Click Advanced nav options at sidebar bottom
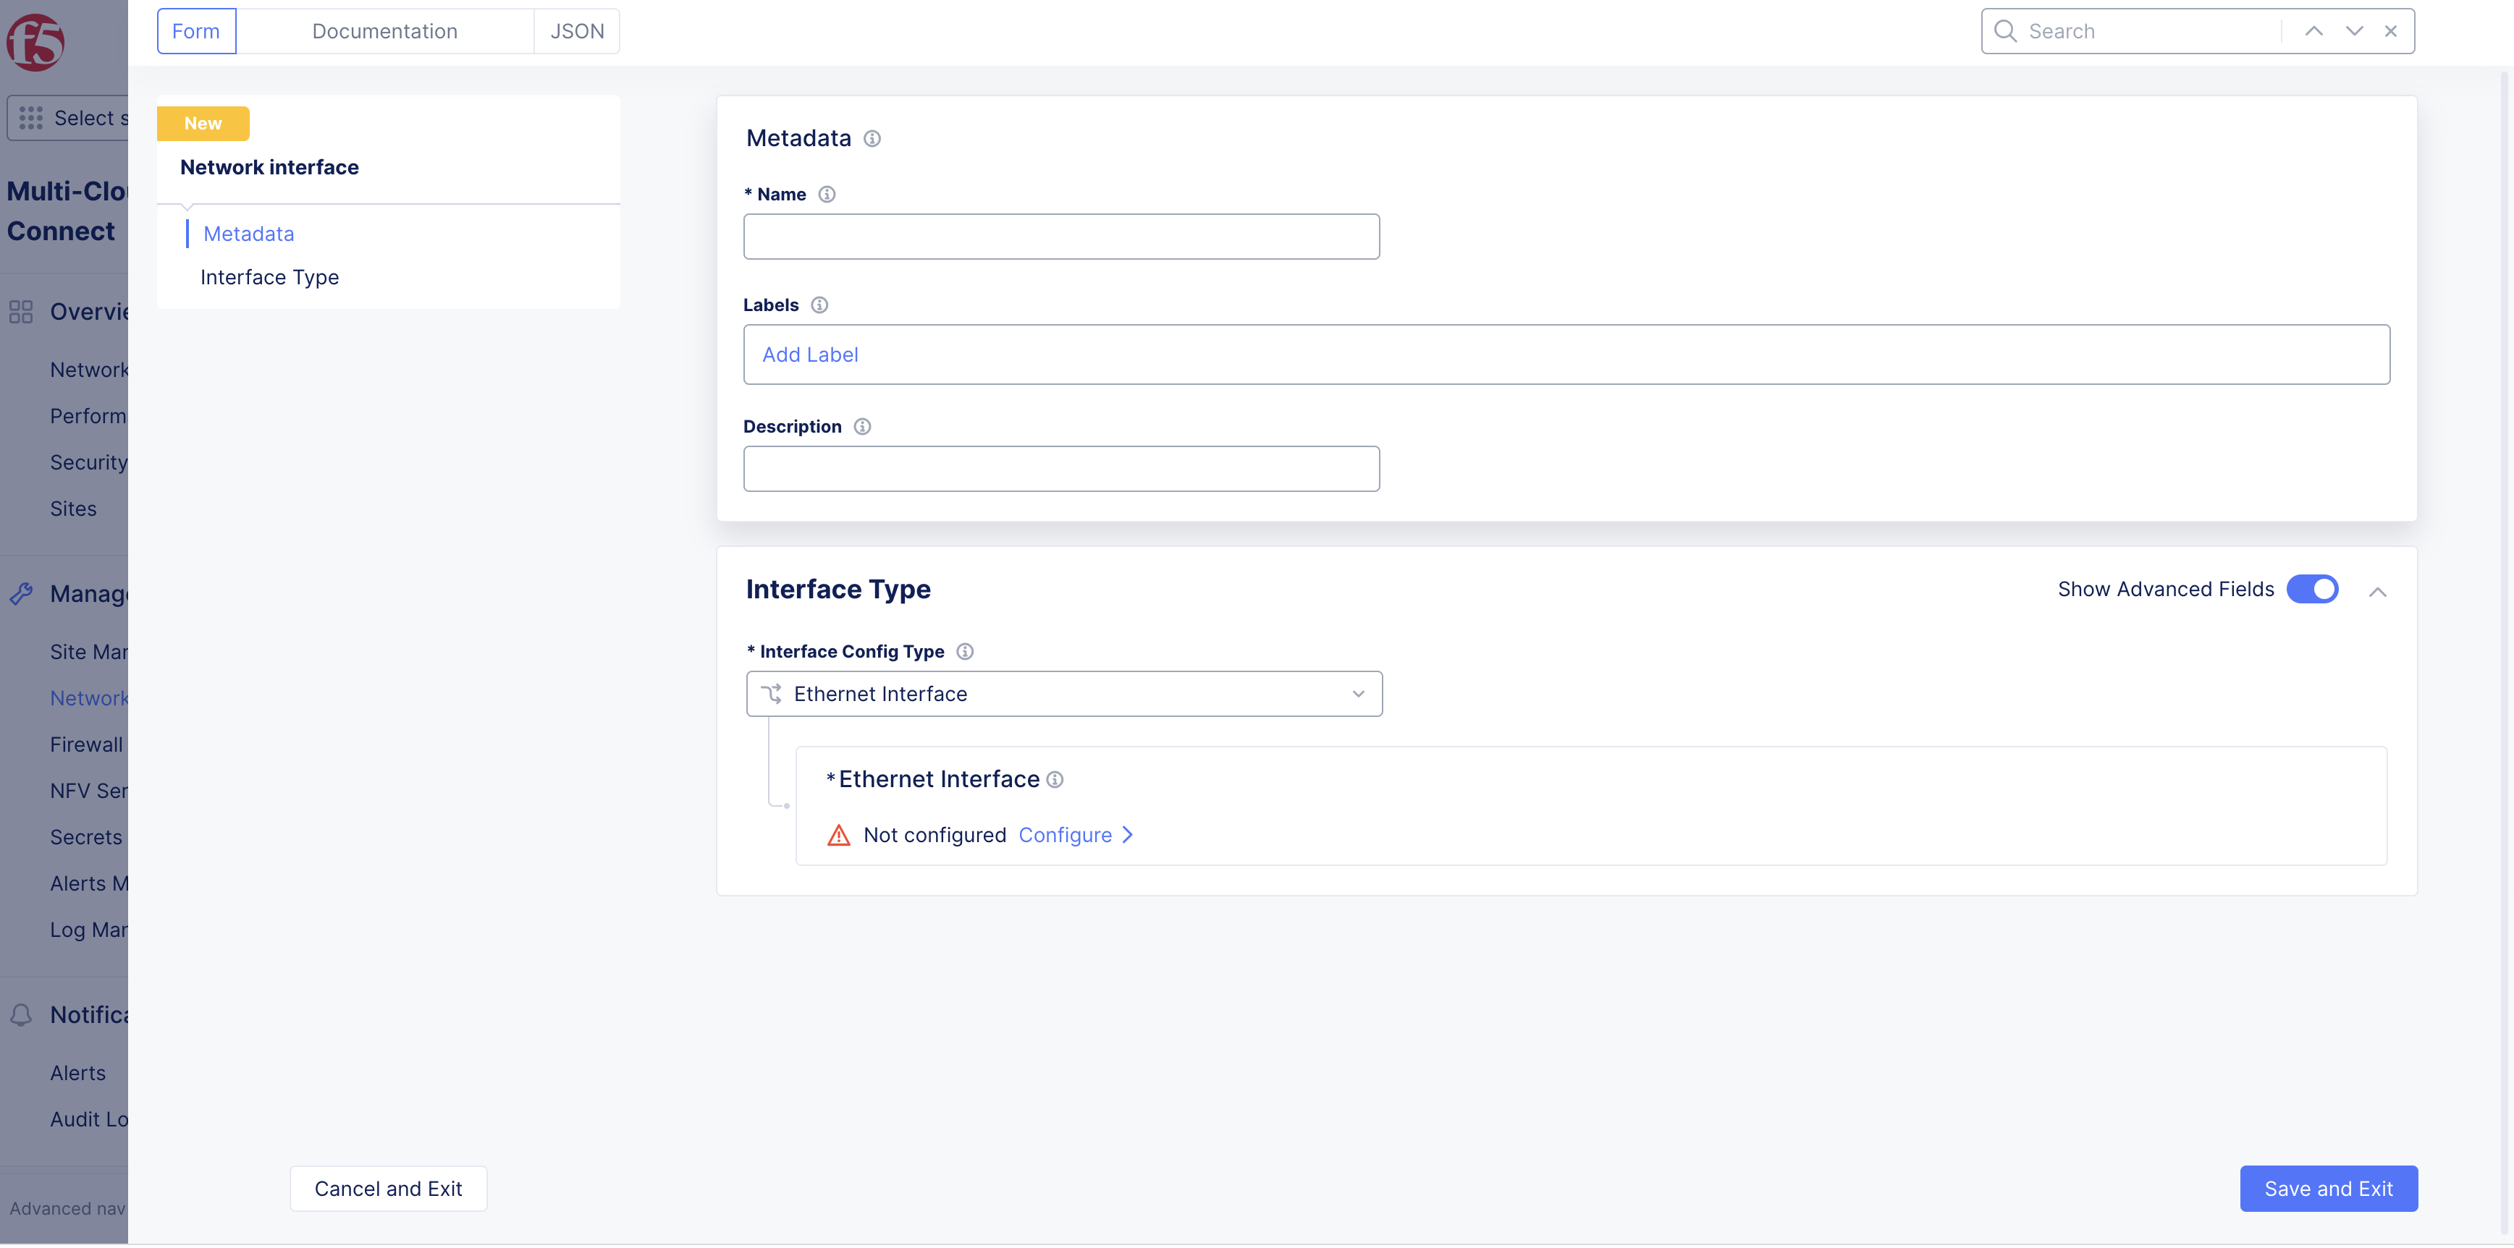The width and height of the screenshot is (2514, 1248). click(67, 1209)
